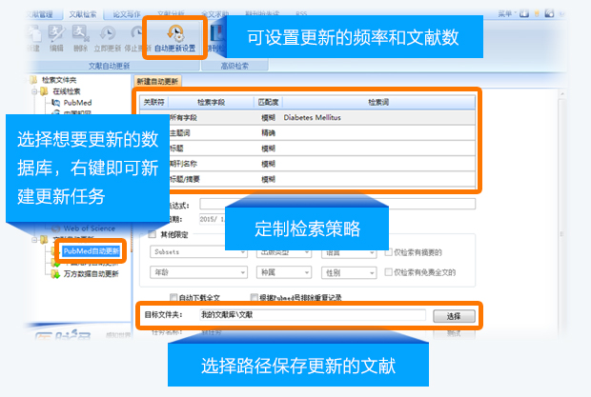
Task: Open the 自动更新设置 toolbar icon
Action: [x=175, y=33]
